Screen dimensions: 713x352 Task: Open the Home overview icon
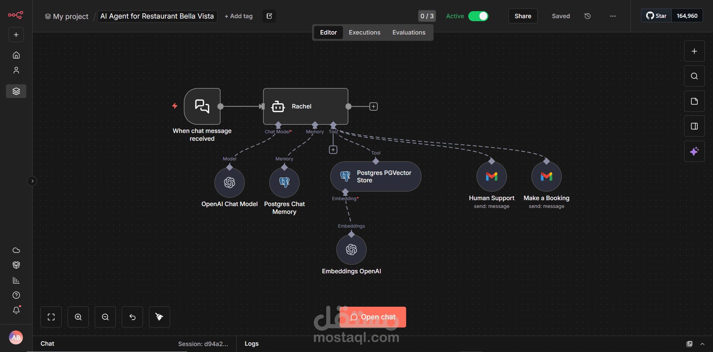tap(16, 55)
